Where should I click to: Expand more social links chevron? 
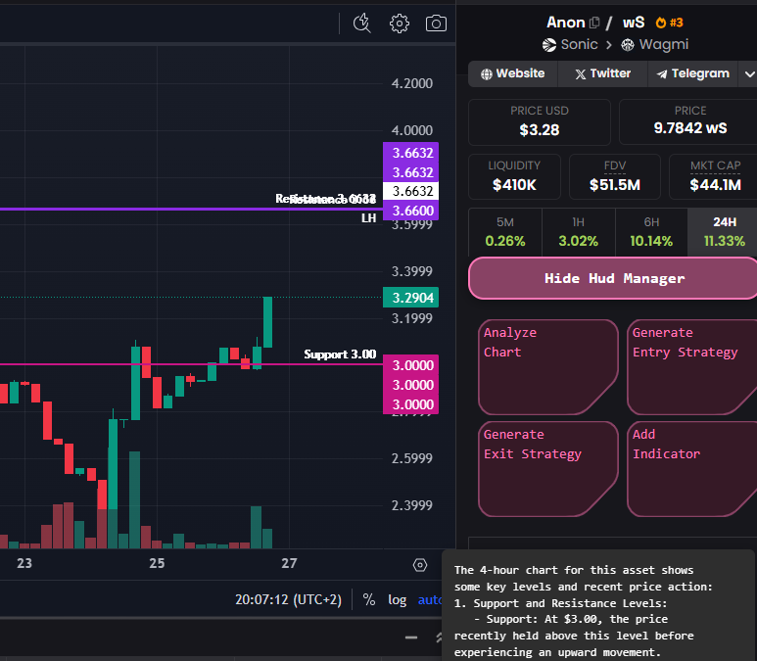point(749,73)
